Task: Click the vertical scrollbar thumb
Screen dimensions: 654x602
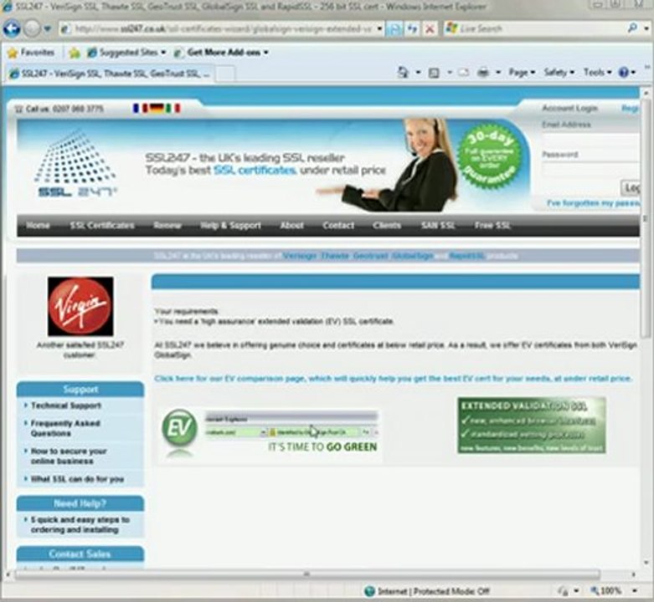Action: (x=646, y=217)
